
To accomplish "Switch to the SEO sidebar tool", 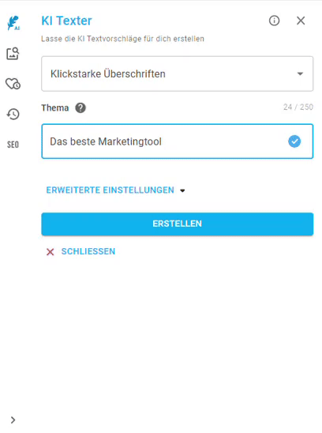I will [13, 145].
